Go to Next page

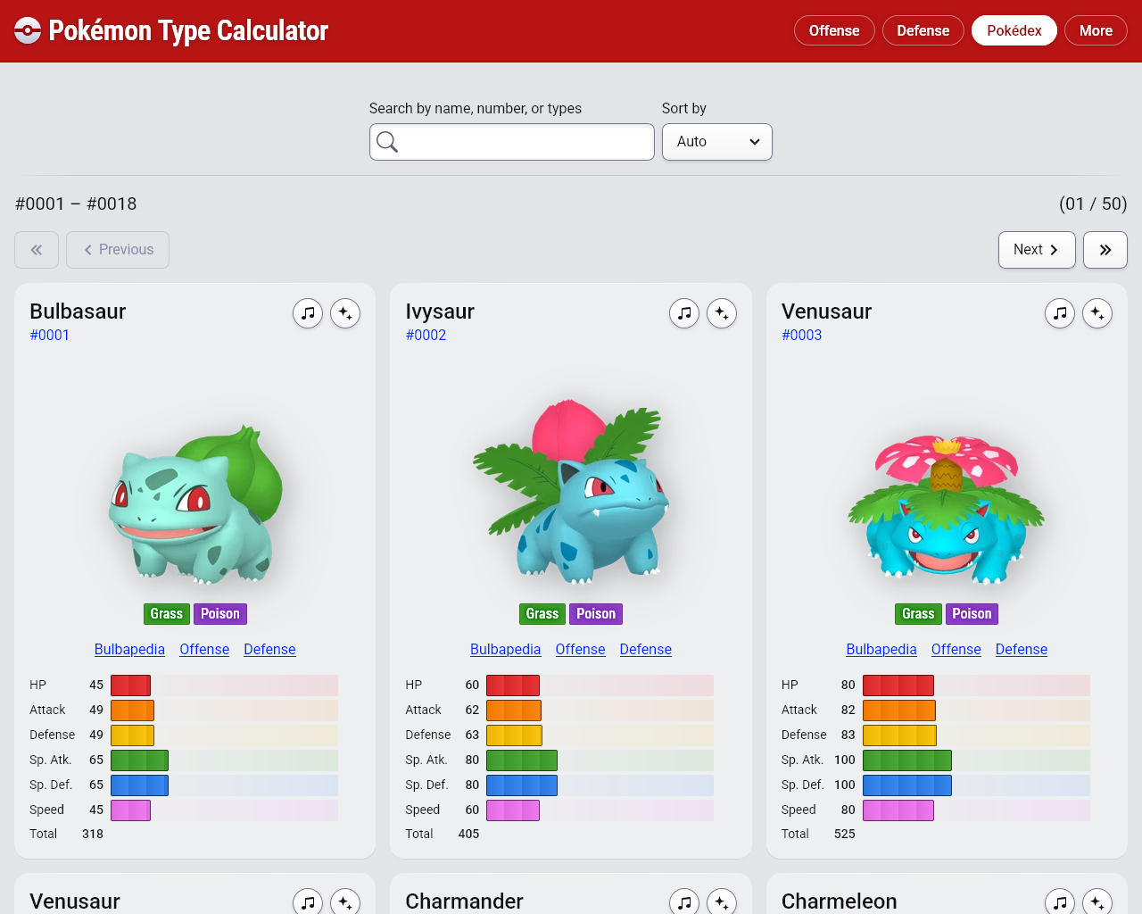pos(1036,250)
